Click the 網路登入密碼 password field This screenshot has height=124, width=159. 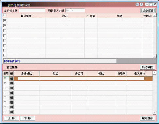75,11
